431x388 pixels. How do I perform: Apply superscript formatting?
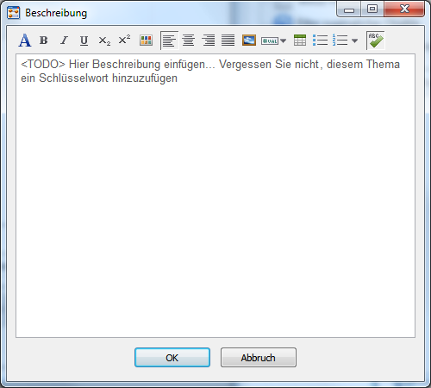coord(124,41)
